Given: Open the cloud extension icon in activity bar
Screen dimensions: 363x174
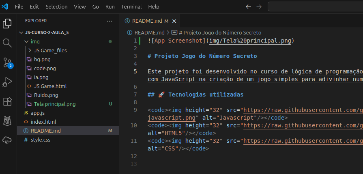Looking at the screenshot, I should 7,140.
